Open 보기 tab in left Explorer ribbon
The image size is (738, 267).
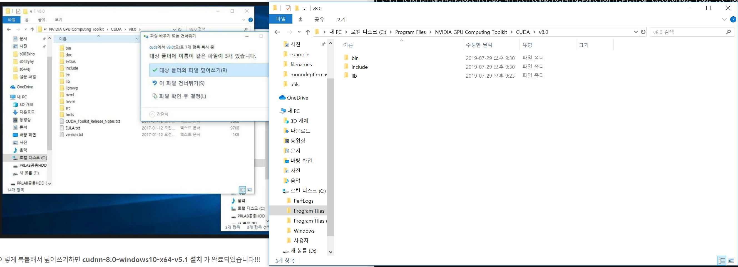click(58, 19)
